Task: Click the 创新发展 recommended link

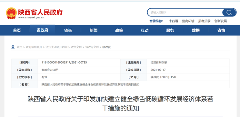Action: 221,21
